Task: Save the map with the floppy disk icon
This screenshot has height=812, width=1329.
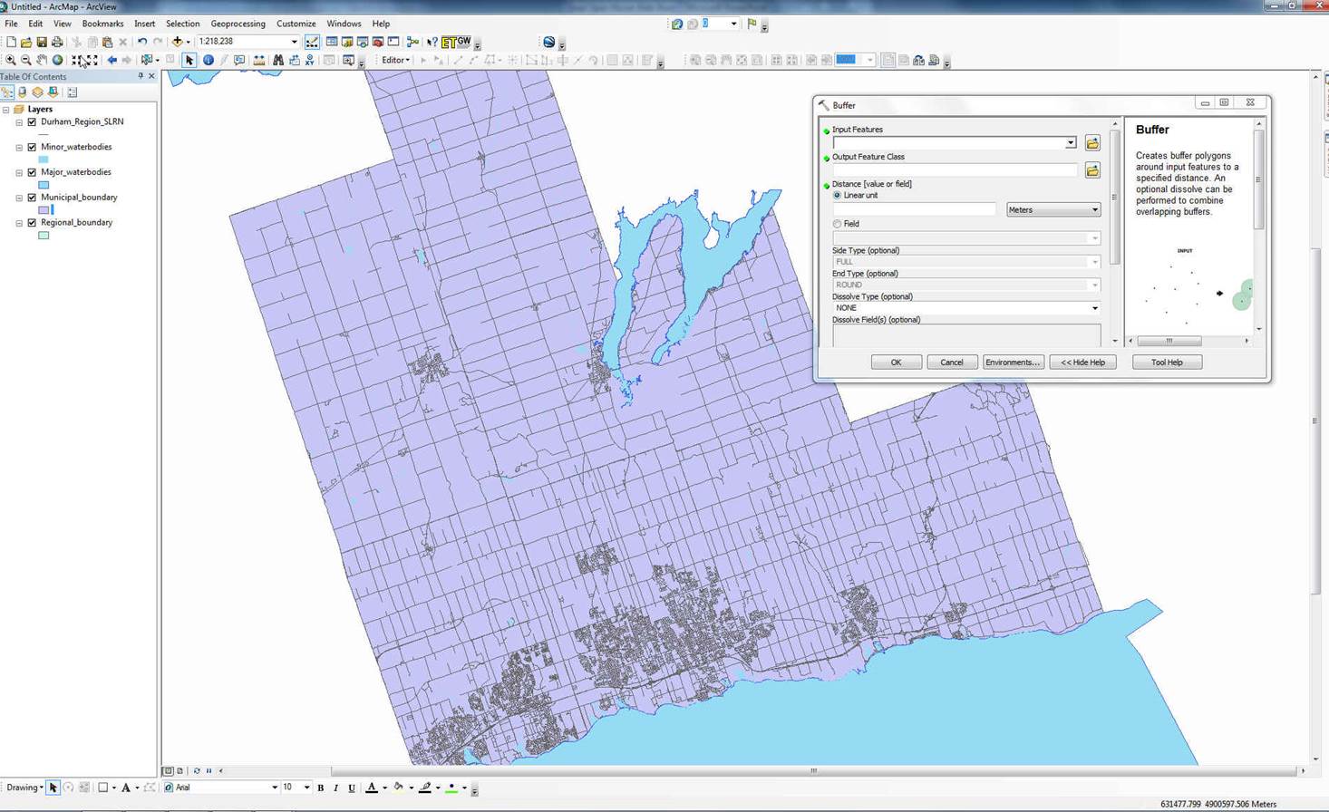Action: [x=42, y=42]
